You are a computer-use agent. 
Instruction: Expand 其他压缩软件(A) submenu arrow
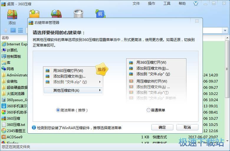coord(100,90)
